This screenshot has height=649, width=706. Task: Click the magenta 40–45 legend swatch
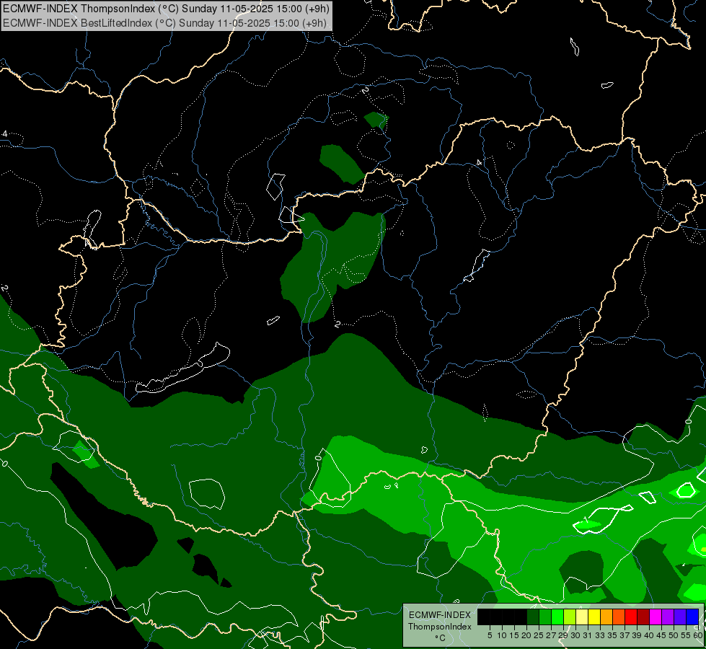pyautogui.click(x=656, y=617)
